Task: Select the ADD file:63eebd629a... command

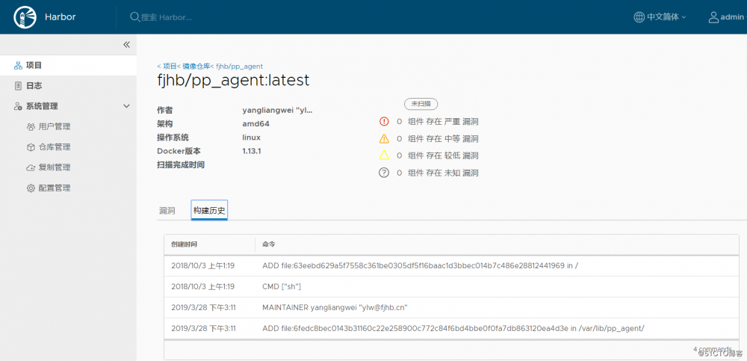Action: coord(420,265)
